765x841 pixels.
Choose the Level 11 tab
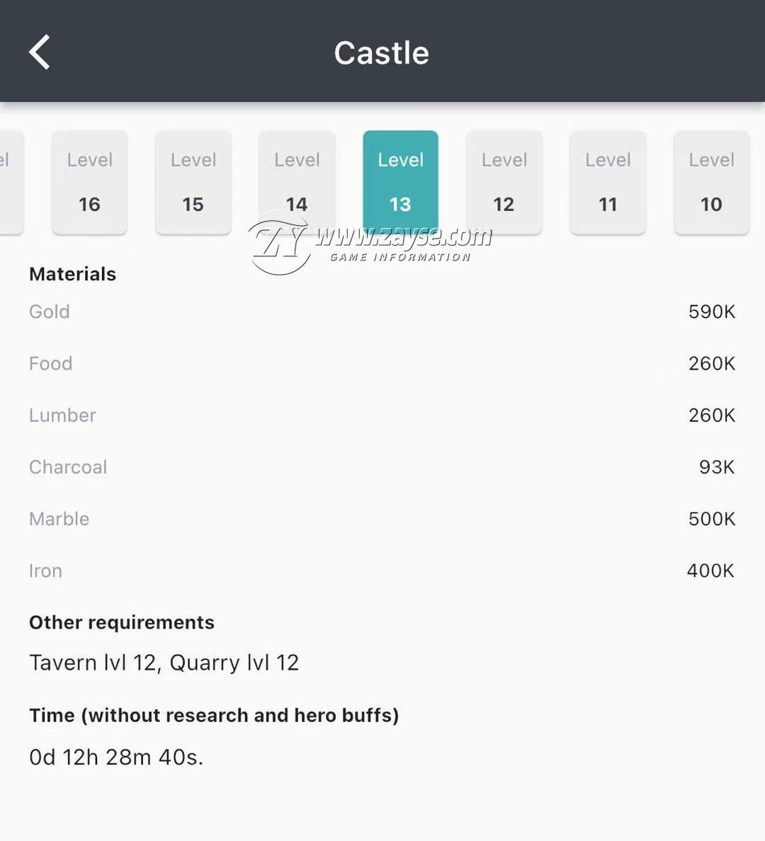point(608,183)
